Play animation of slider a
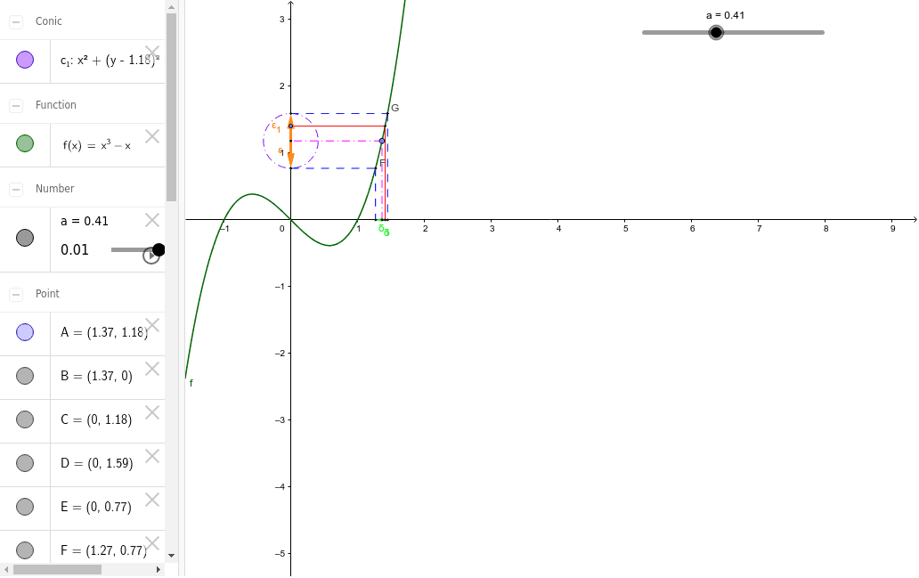The image size is (919, 578). tap(150, 256)
